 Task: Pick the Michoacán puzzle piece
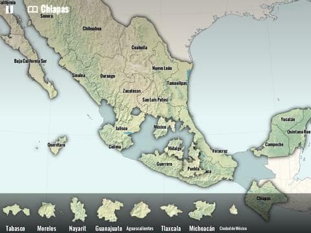click(x=202, y=210)
